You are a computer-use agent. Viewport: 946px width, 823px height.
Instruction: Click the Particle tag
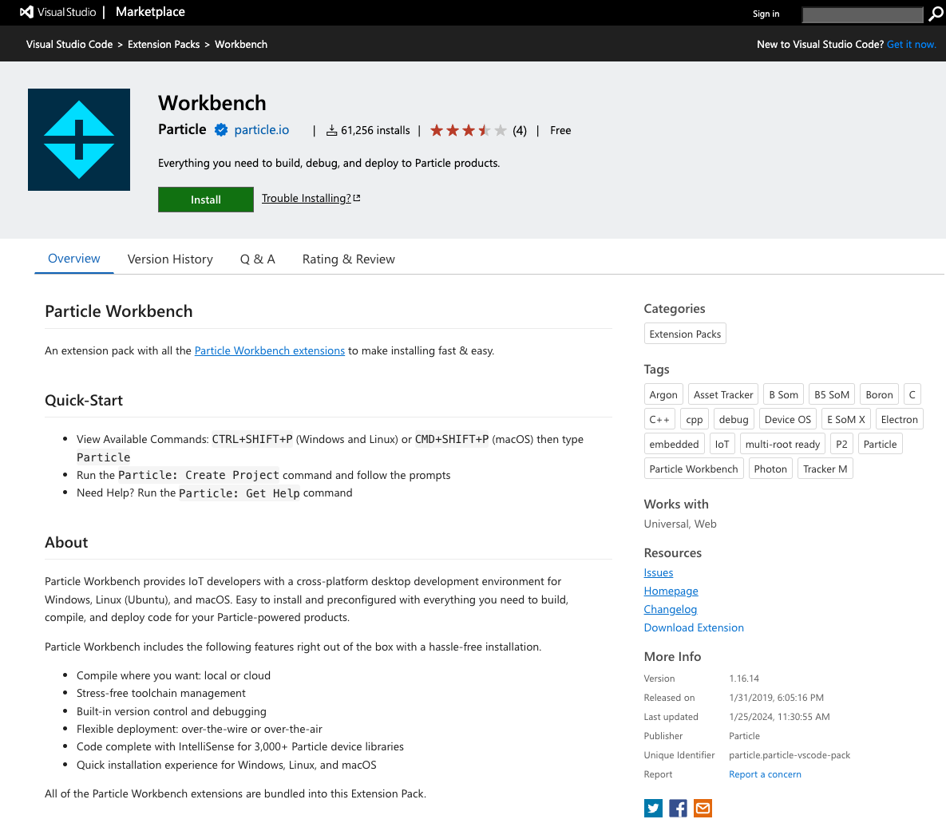pos(880,444)
